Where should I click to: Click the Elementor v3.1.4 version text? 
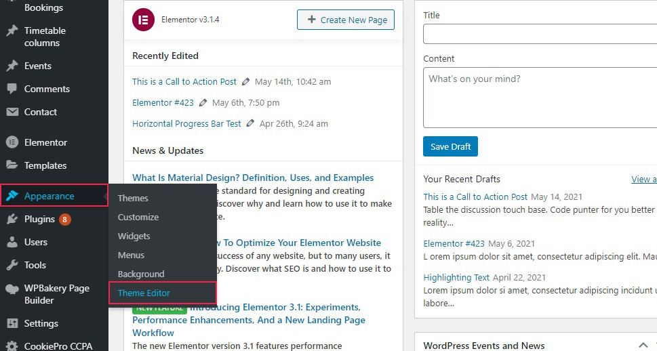pyautogui.click(x=191, y=20)
